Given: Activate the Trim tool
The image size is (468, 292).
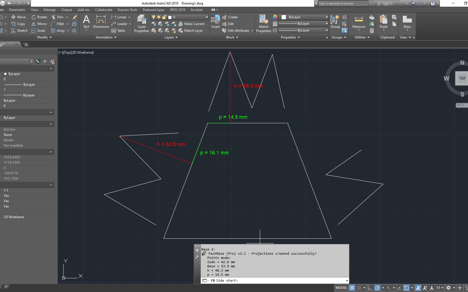Looking at the screenshot, I should coord(57,17).
